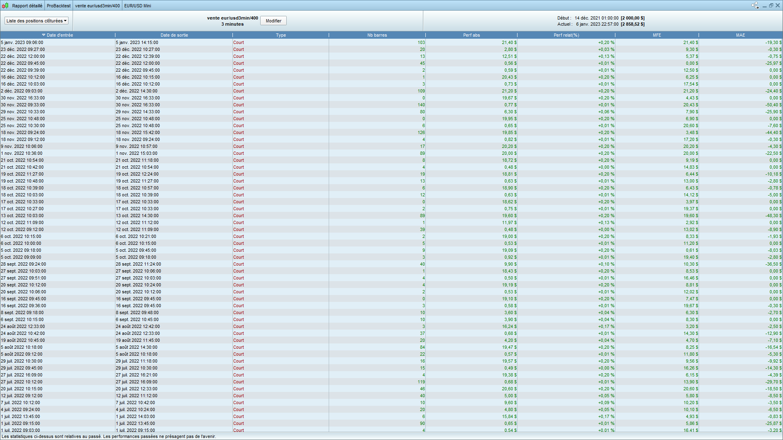Sort by Perf abs column header
This screenshot has width=783, height=440.
point(471,35)
